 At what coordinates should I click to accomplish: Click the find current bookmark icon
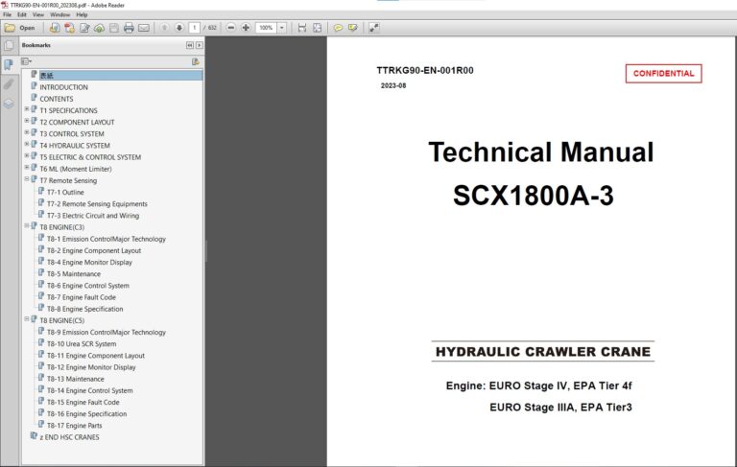pos(196,61)
